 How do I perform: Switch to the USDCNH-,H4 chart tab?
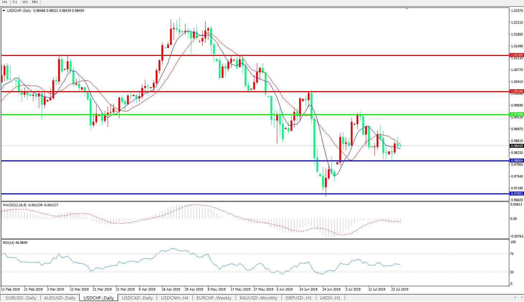pyautogui.click(x=174, y=298)
